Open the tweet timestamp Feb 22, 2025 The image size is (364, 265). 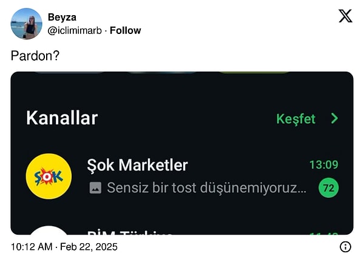[64, 247]
